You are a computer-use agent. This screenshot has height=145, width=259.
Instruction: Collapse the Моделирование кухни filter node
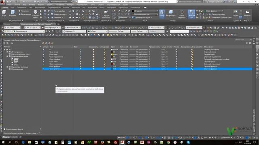pyautogui.click(x=7, y=56)
